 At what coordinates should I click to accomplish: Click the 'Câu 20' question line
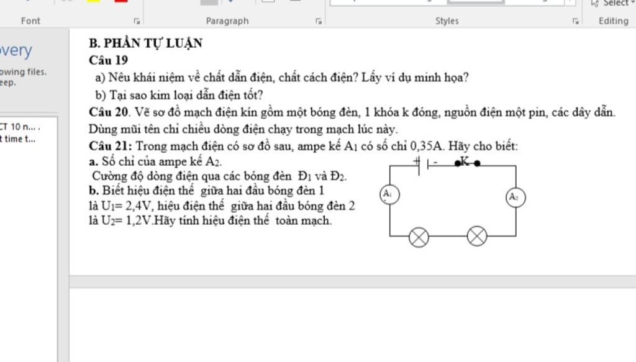click(352, 112)
